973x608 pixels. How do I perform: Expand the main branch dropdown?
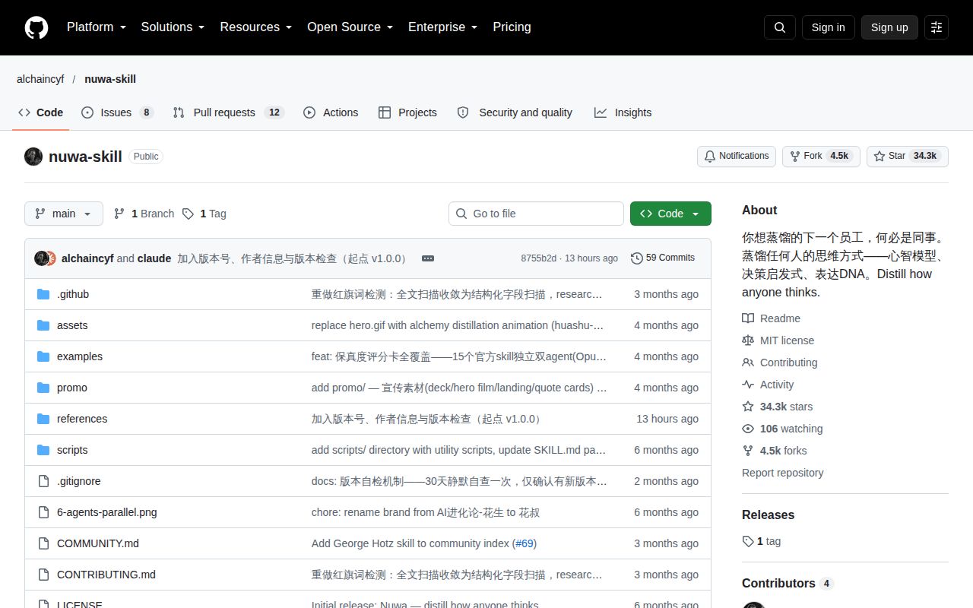pos(63,214)
